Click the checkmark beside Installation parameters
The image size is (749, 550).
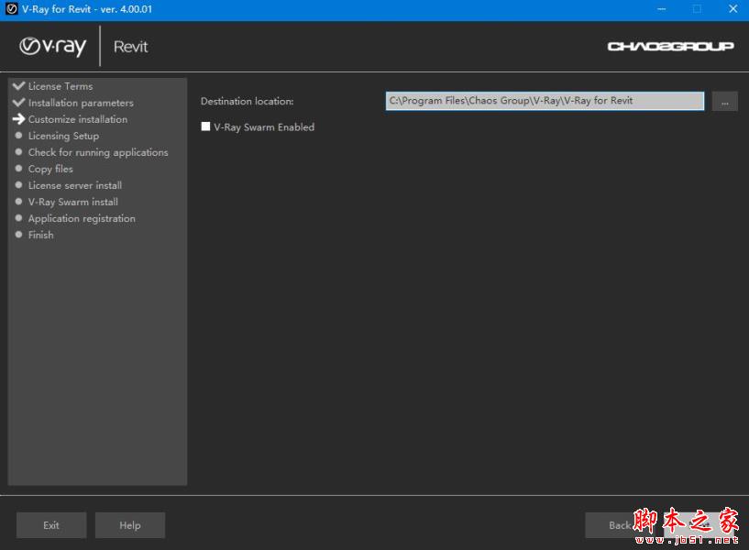[x=18, y=103]
